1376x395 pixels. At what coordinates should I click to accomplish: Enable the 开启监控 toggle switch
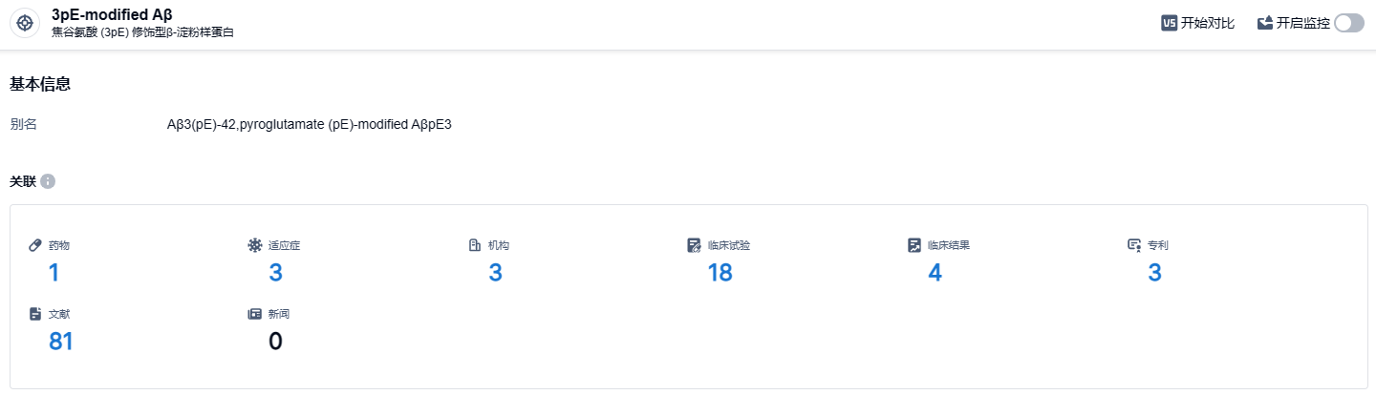(x=1349, y=24)
